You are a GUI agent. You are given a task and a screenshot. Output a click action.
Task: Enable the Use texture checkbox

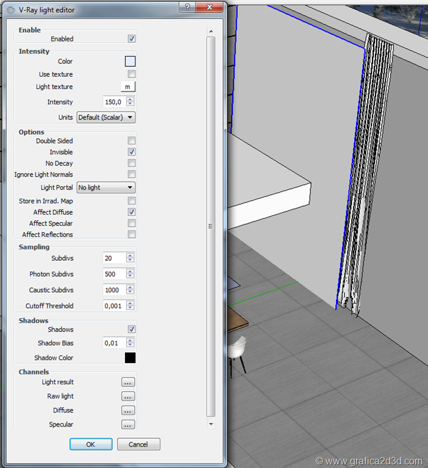tap(132, 74)
